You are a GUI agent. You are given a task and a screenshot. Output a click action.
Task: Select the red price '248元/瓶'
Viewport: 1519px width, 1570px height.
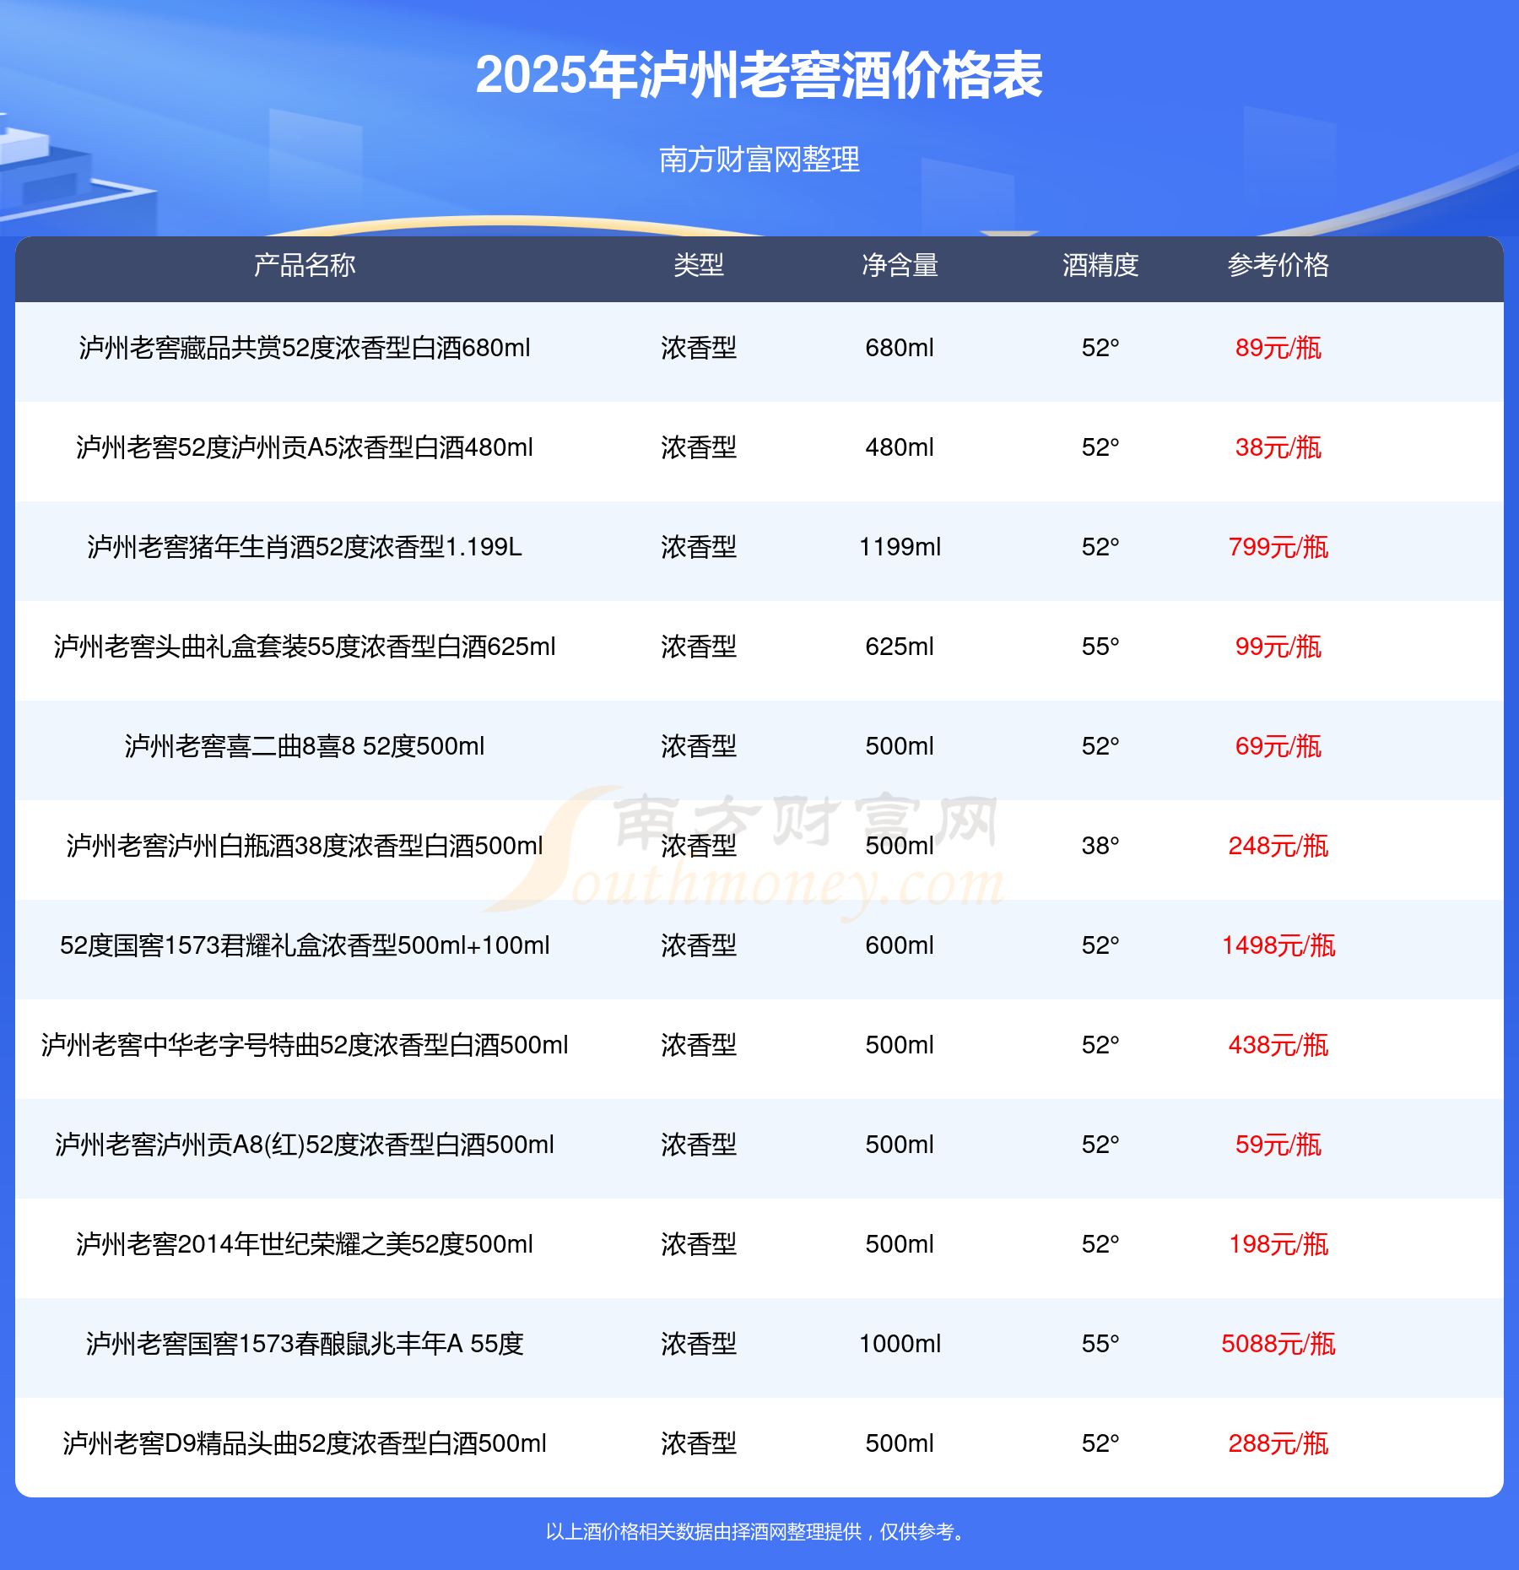[x=1278, y=846]
